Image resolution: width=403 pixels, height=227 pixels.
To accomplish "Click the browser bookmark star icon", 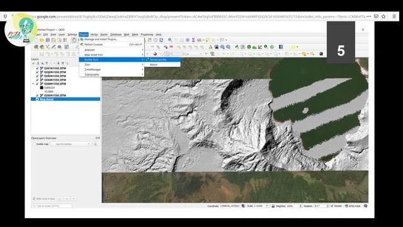I will pyautogui.click(x=383, y=16).
